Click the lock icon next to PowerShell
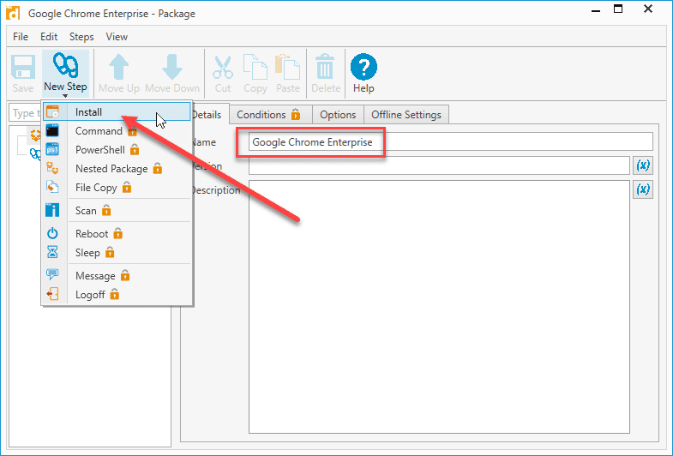The width and height of the screenshot is (673, 456). pyautogui.click(x=135, y=149)
